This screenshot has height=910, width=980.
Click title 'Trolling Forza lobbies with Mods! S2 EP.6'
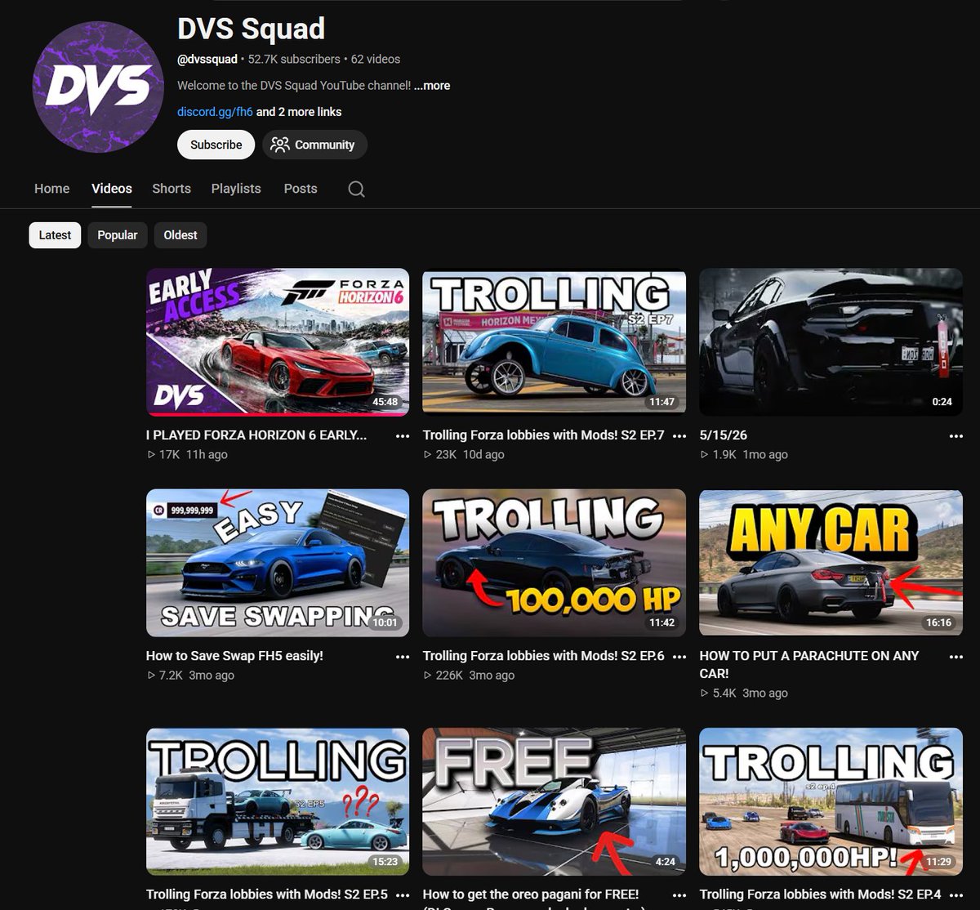544,656
